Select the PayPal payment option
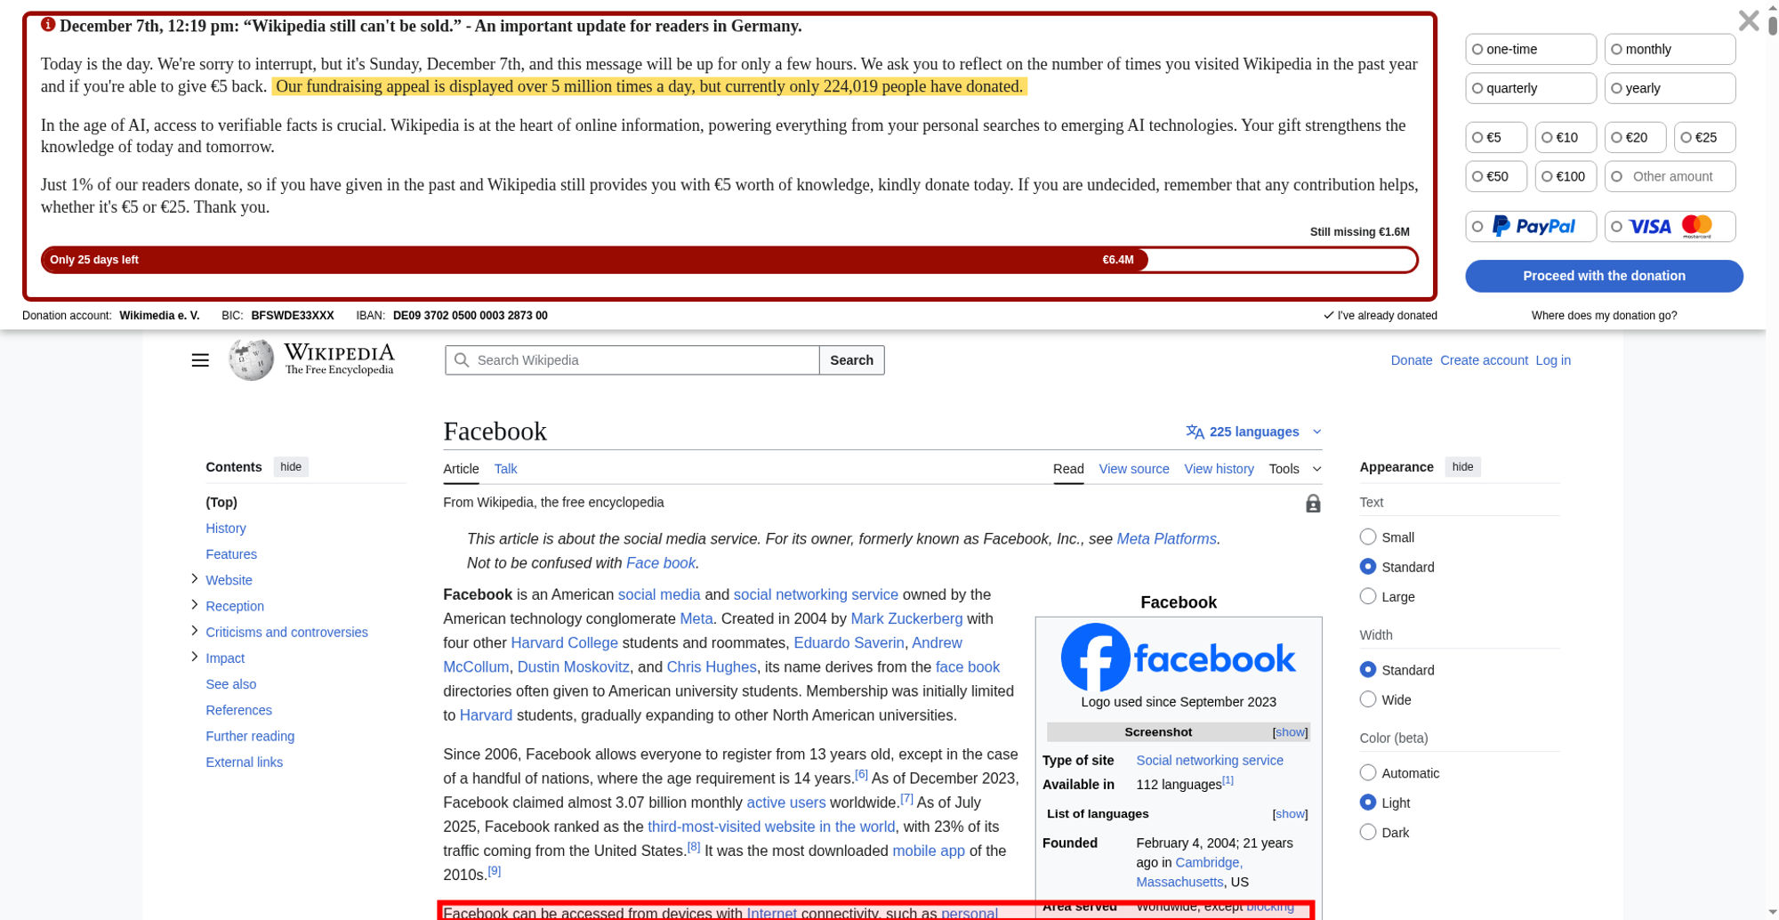The width and height of the screenshot is (1779, 920). 1531,227
